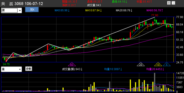The width and height of the screenshot is (184, 93).
Task: Select the 周K tab
Action: 32,10
